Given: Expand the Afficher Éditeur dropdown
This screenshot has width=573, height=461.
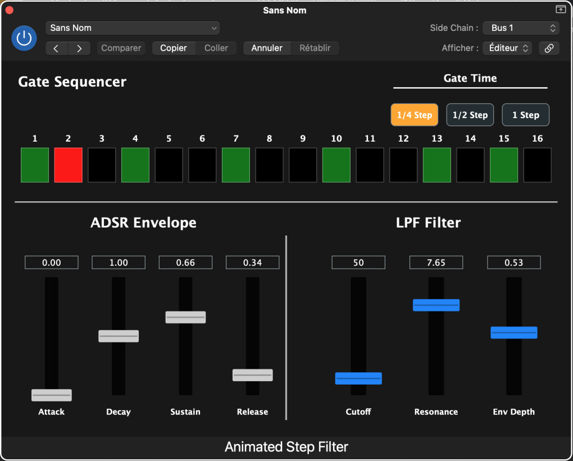Looking at the screenshot, I should [507, 48].
